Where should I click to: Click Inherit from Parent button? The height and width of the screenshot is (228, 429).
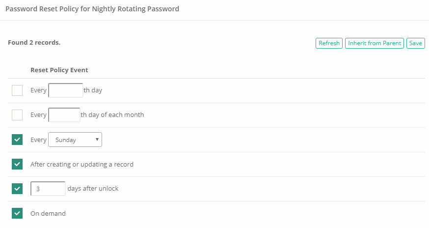[x=375, y=43]
